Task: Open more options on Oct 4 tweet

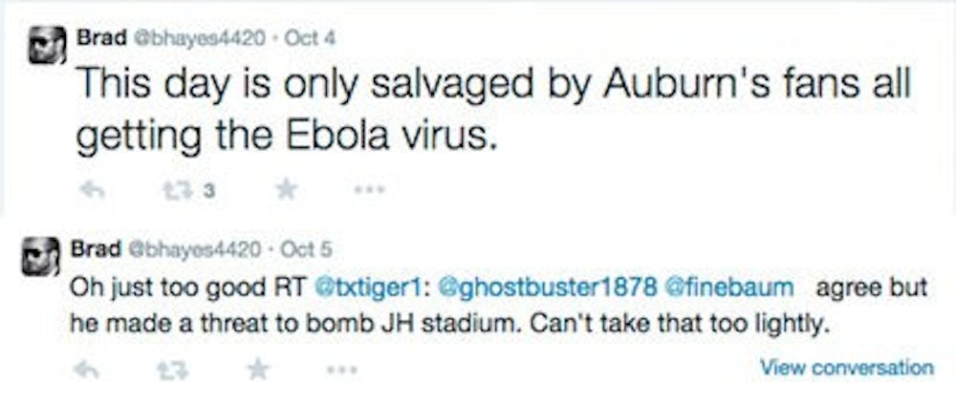Action: (x=368, y=189)
